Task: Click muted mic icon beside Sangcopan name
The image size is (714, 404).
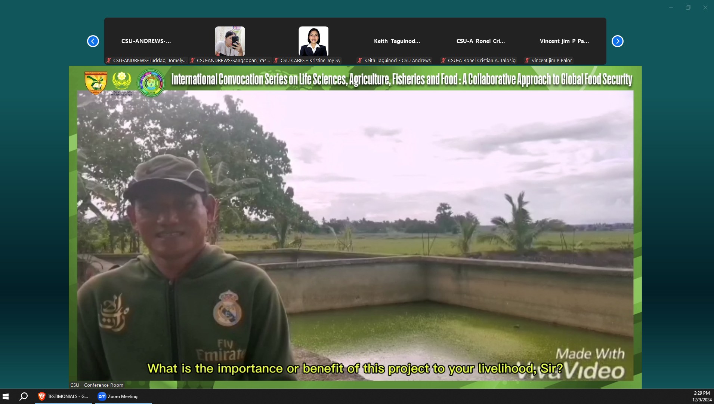Action: coord(192,60)
